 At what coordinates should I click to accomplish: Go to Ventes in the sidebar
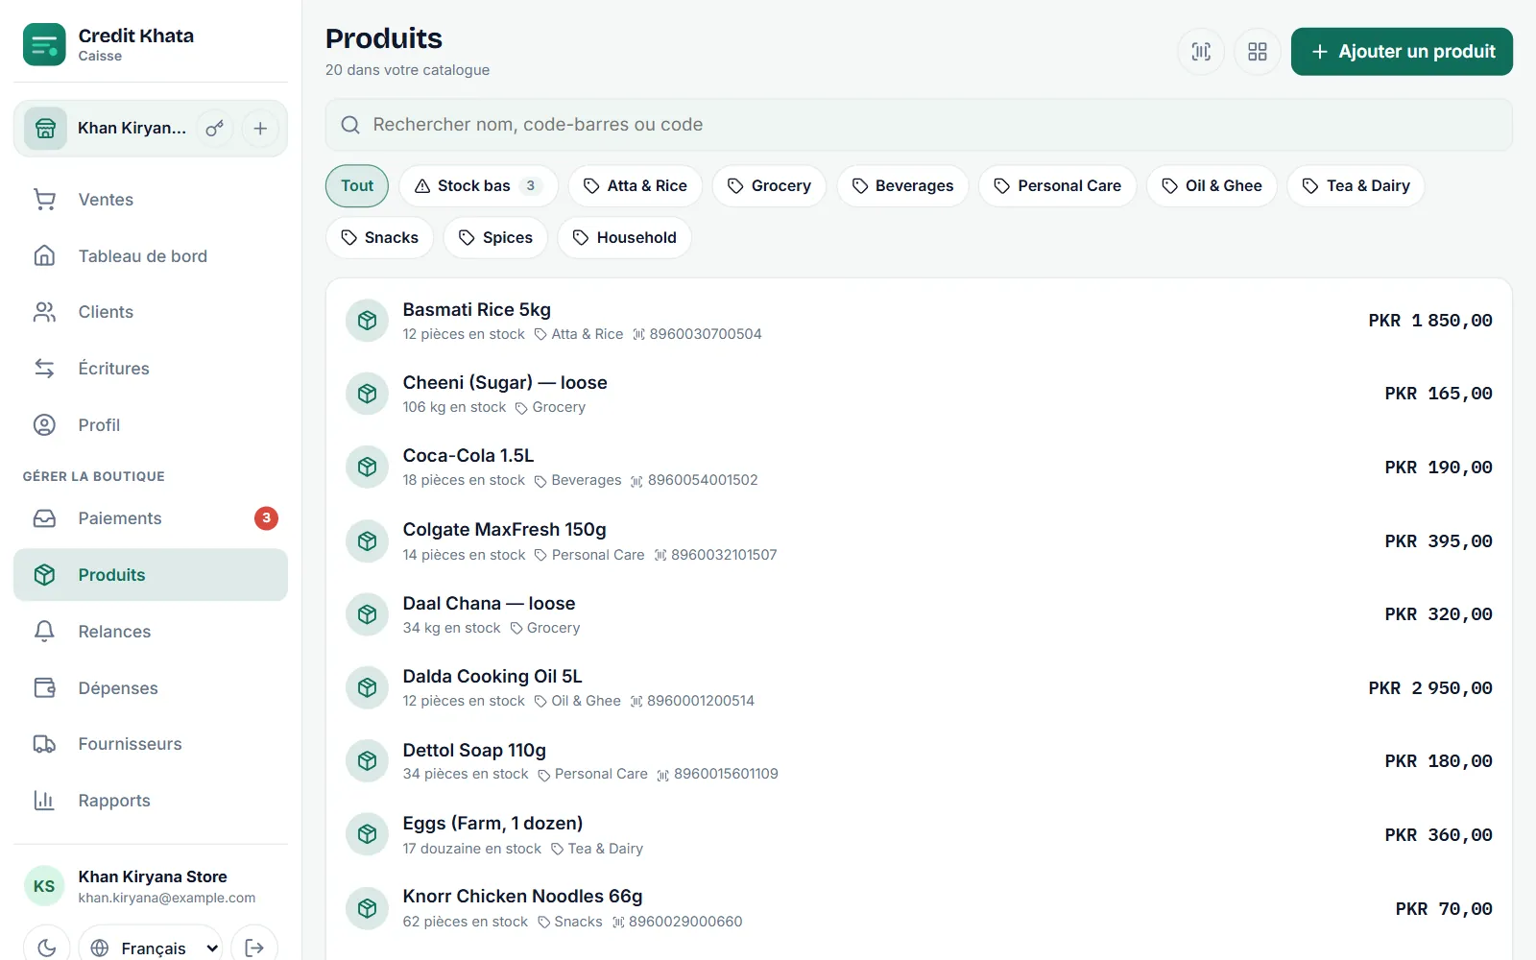coord(151,200)
